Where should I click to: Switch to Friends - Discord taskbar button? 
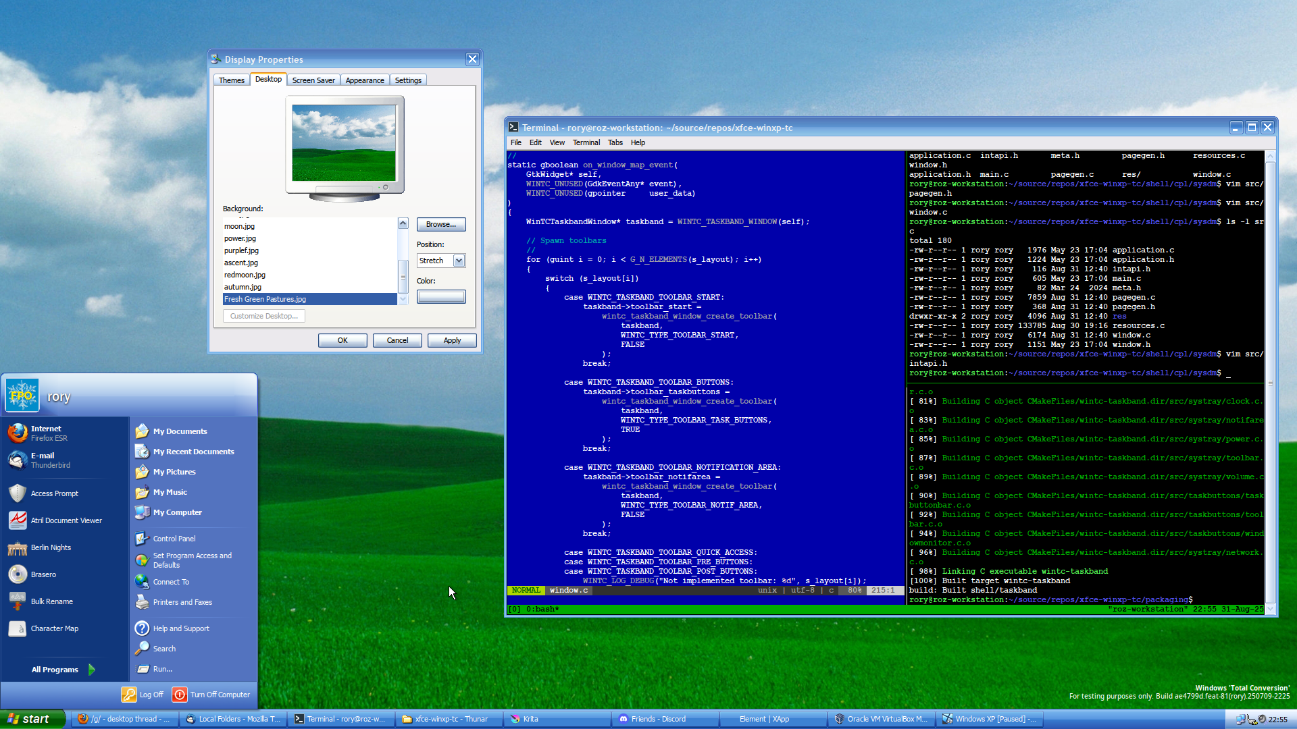tap(665, 719)
